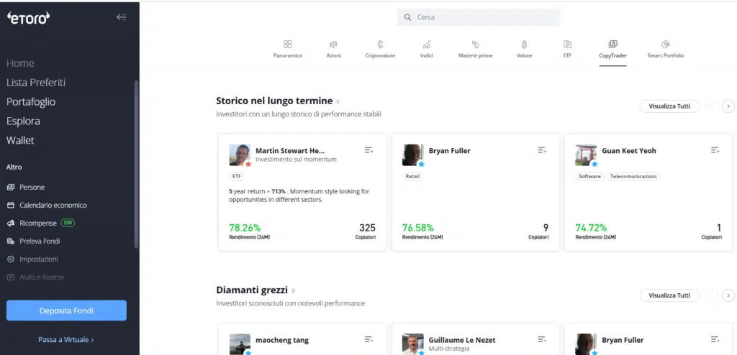Next arrow for Storico nel lungo termine
The height and width of the screenshot is (355, 737).
click(x=728, y=106)
